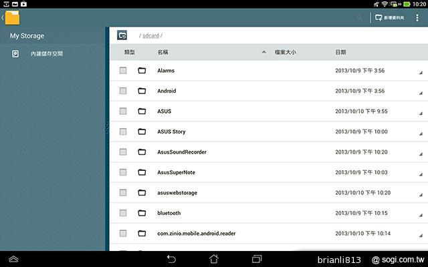This screenshot has width=428, height=267.
Task: Tap the AsusSuperNote folder icon
Action: point(142,172)
